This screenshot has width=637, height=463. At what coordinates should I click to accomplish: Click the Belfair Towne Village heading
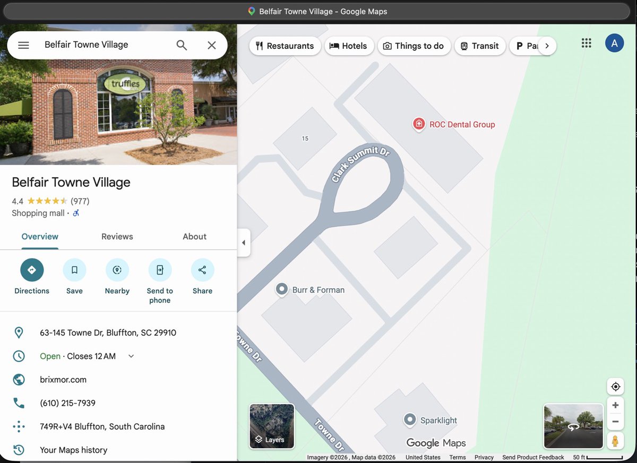coord(71,182)
